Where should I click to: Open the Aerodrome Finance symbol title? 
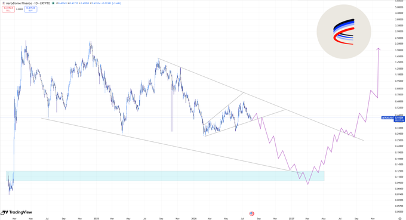tap(28, 4)
